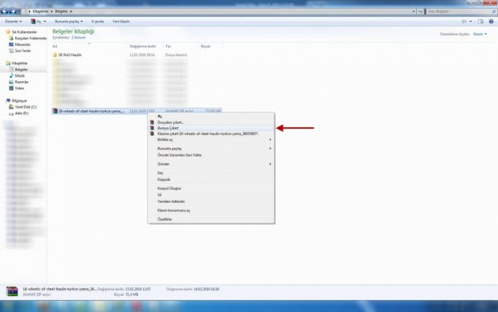Click the Ara: Belgeler search field
Viewport: 498px width, 312px height.
[459, 11]
